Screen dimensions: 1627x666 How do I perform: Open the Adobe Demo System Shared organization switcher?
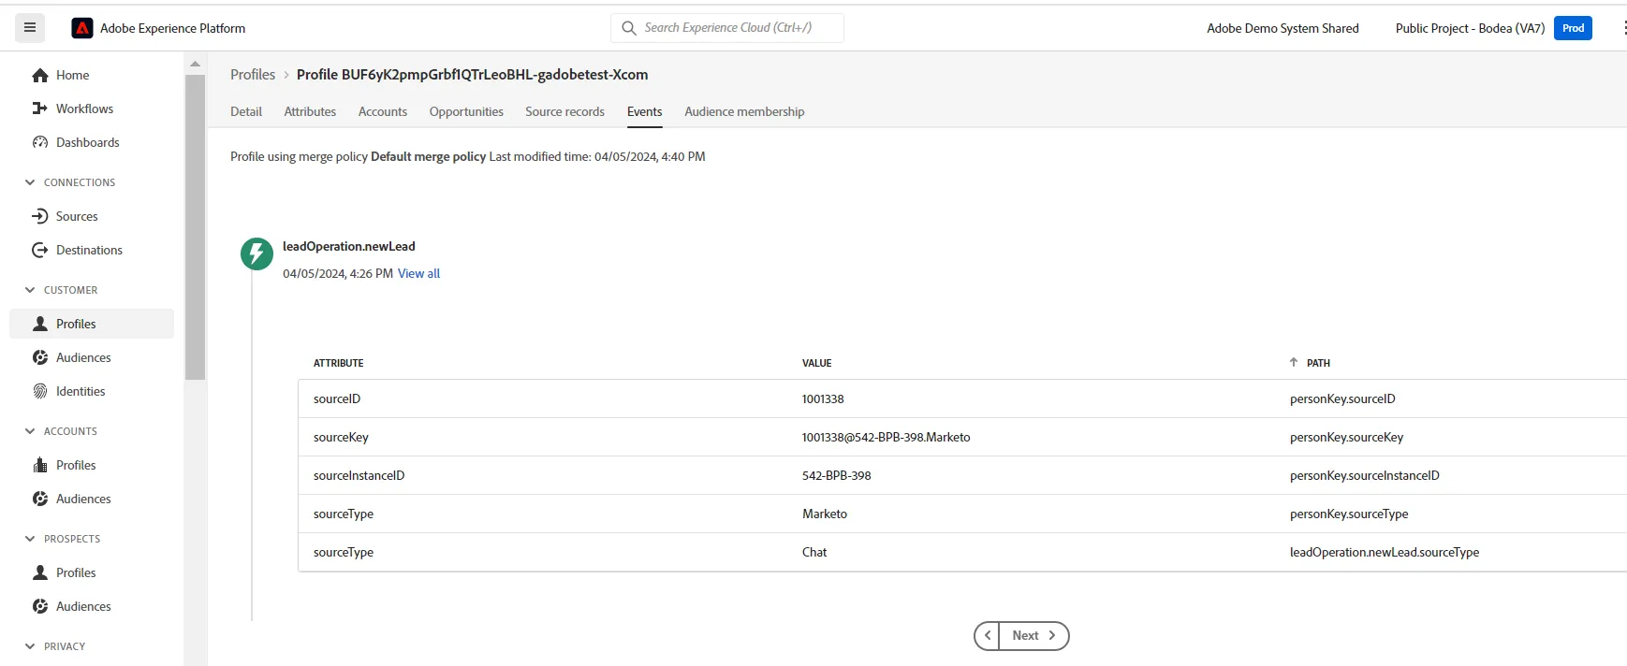point(1283,28)
